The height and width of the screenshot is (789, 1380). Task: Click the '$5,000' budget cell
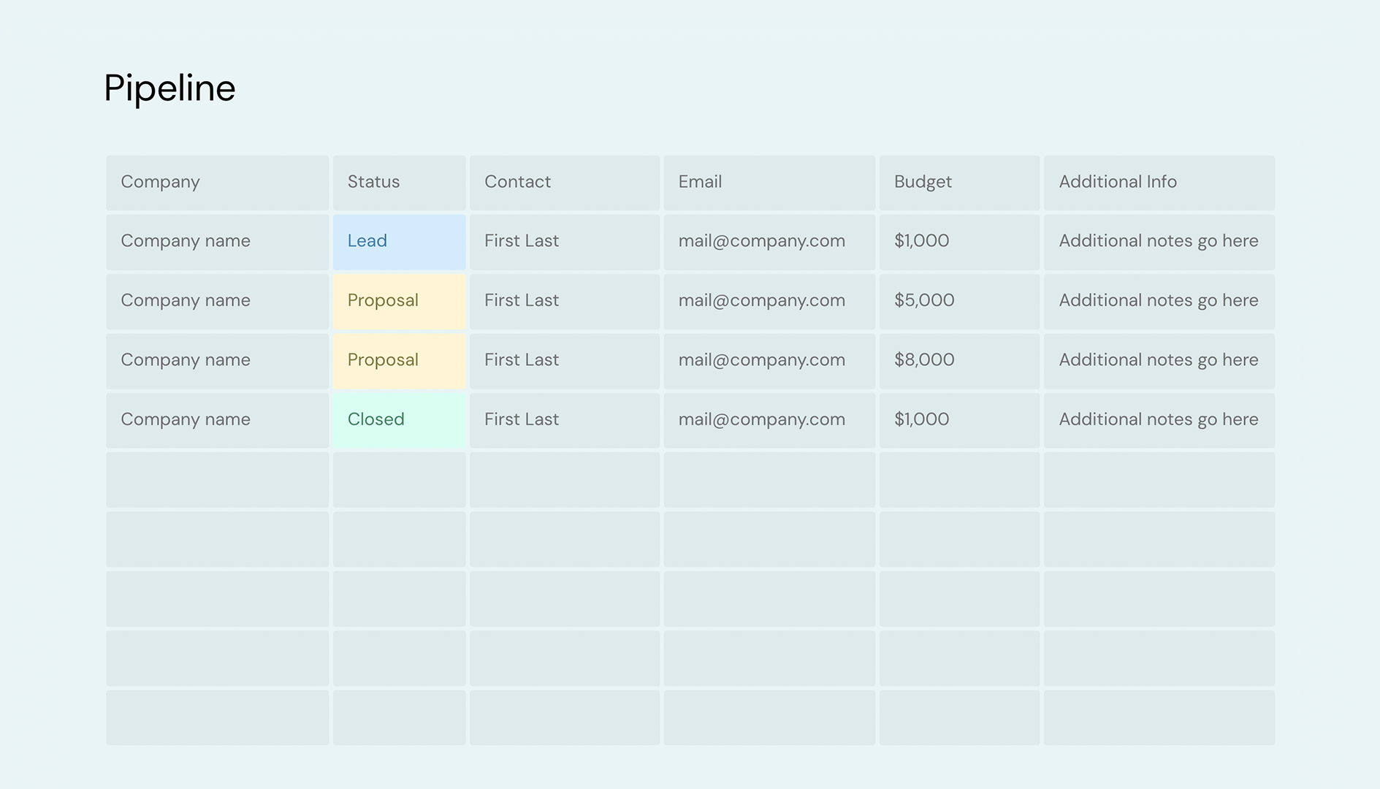pos(923,300)
